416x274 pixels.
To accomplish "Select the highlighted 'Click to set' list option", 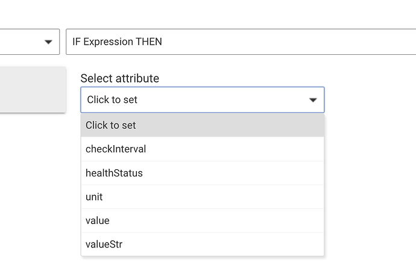I will [203, 125].
